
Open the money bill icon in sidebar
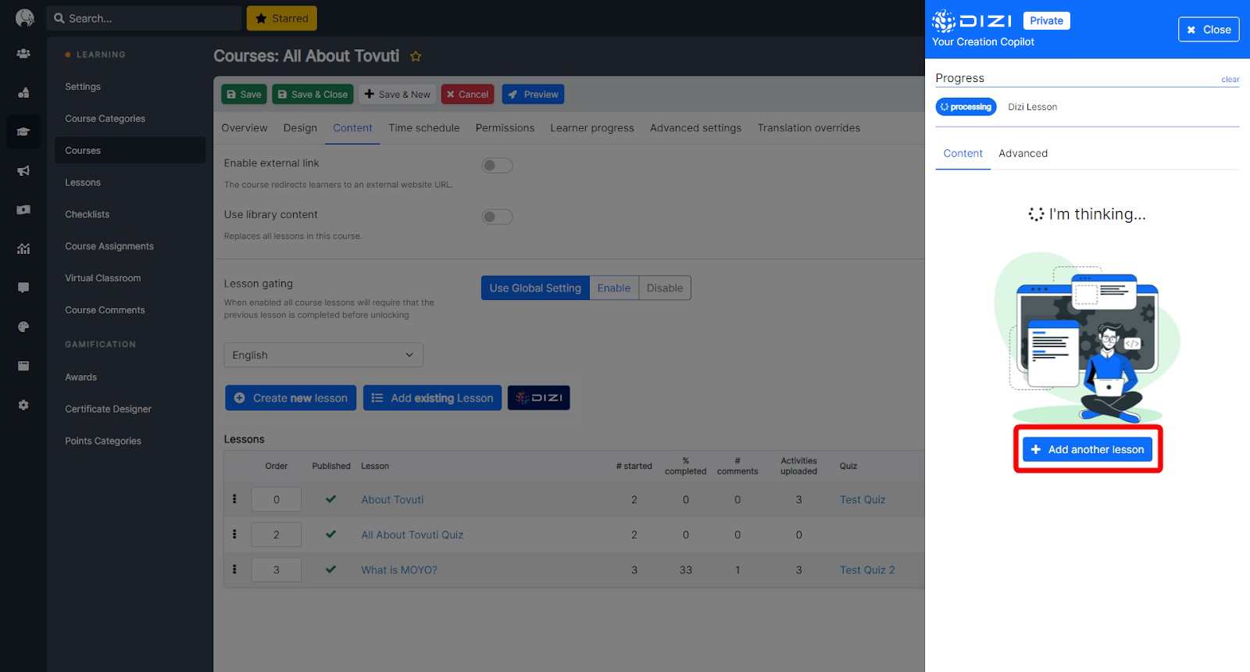point(23,209)
